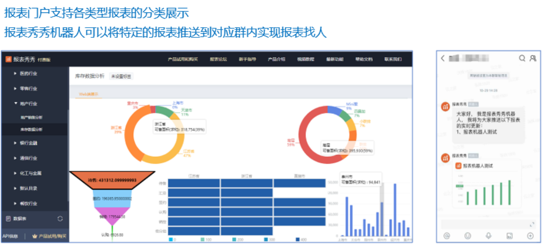The image size is (553, 249).
Task: Open 报表论坛 in top navigation
Action: [218, 59]
